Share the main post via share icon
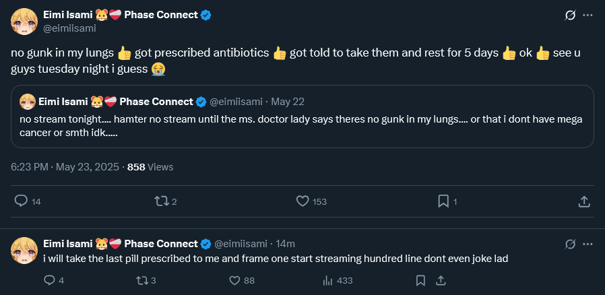The image size is (605, 295). pos(585,201)
